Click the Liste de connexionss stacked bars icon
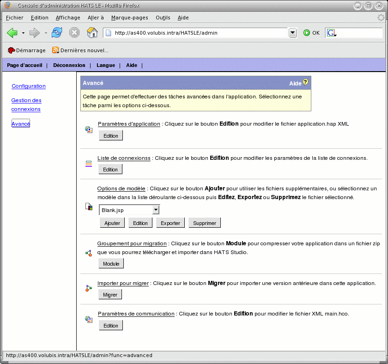Screen dimensions: 388x364 [89, 164]
